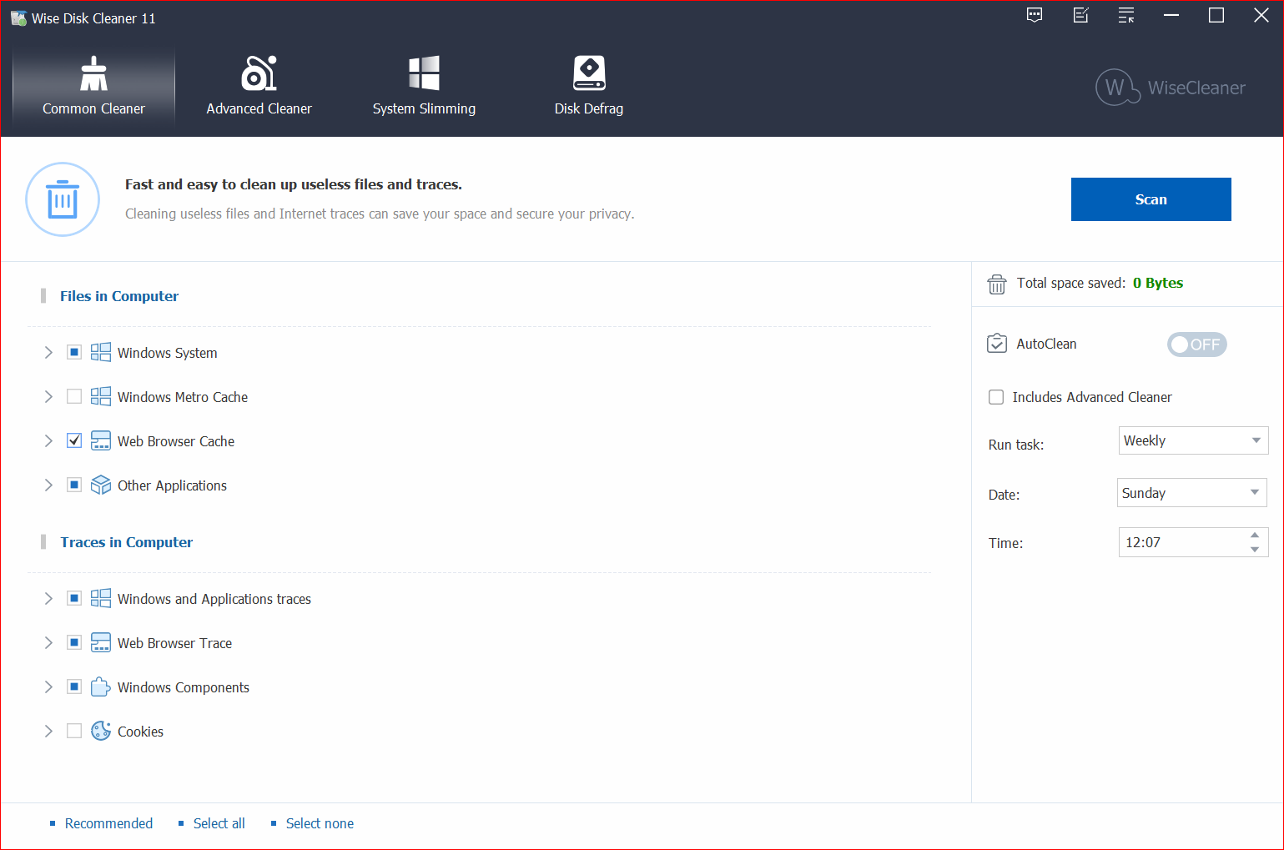Start a Scan
1284x850 pixels.
click(x=1151, y=199)
